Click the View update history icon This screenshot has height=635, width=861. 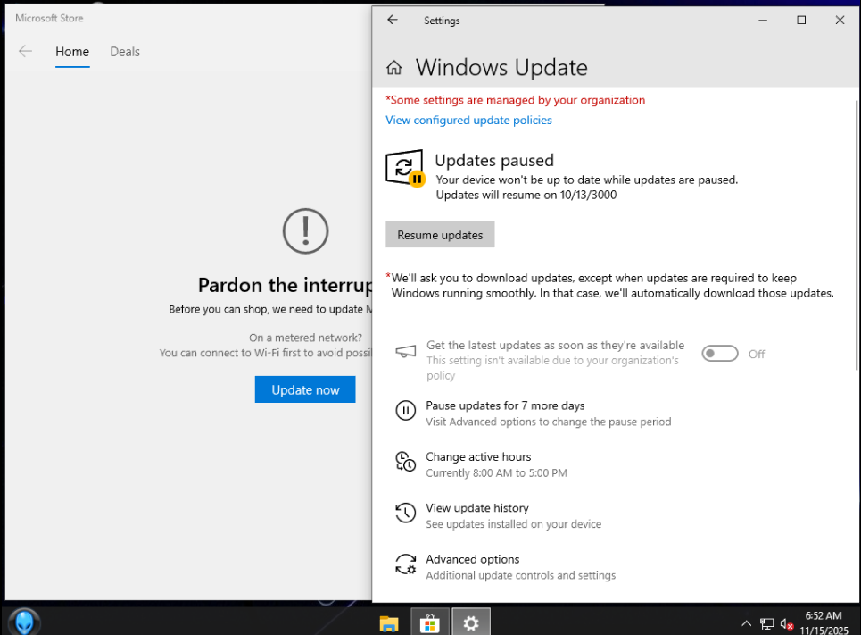coord(406,513)
